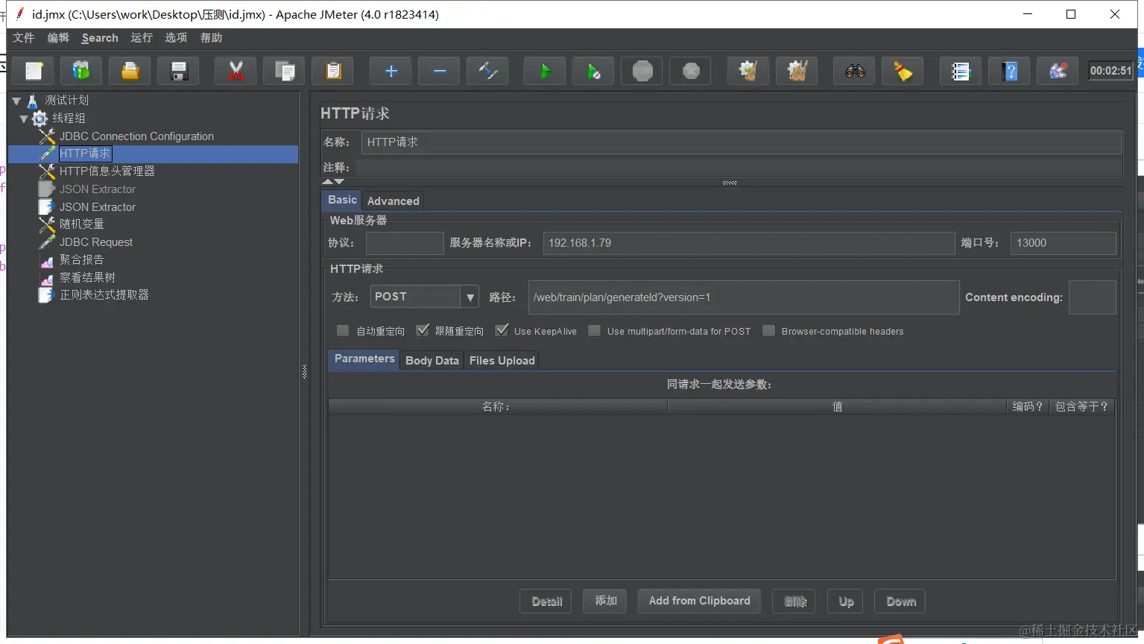Select 正则表达式提取器 in the tree
This screenshot has width=1144, height=644.
(104, 295)
